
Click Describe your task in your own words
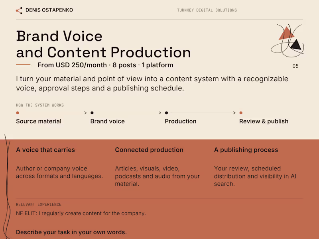[71, 232]
